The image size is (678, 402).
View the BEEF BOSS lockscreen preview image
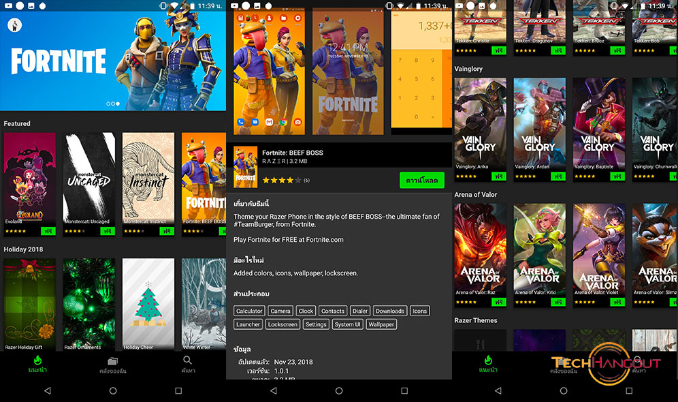point(348,72)
